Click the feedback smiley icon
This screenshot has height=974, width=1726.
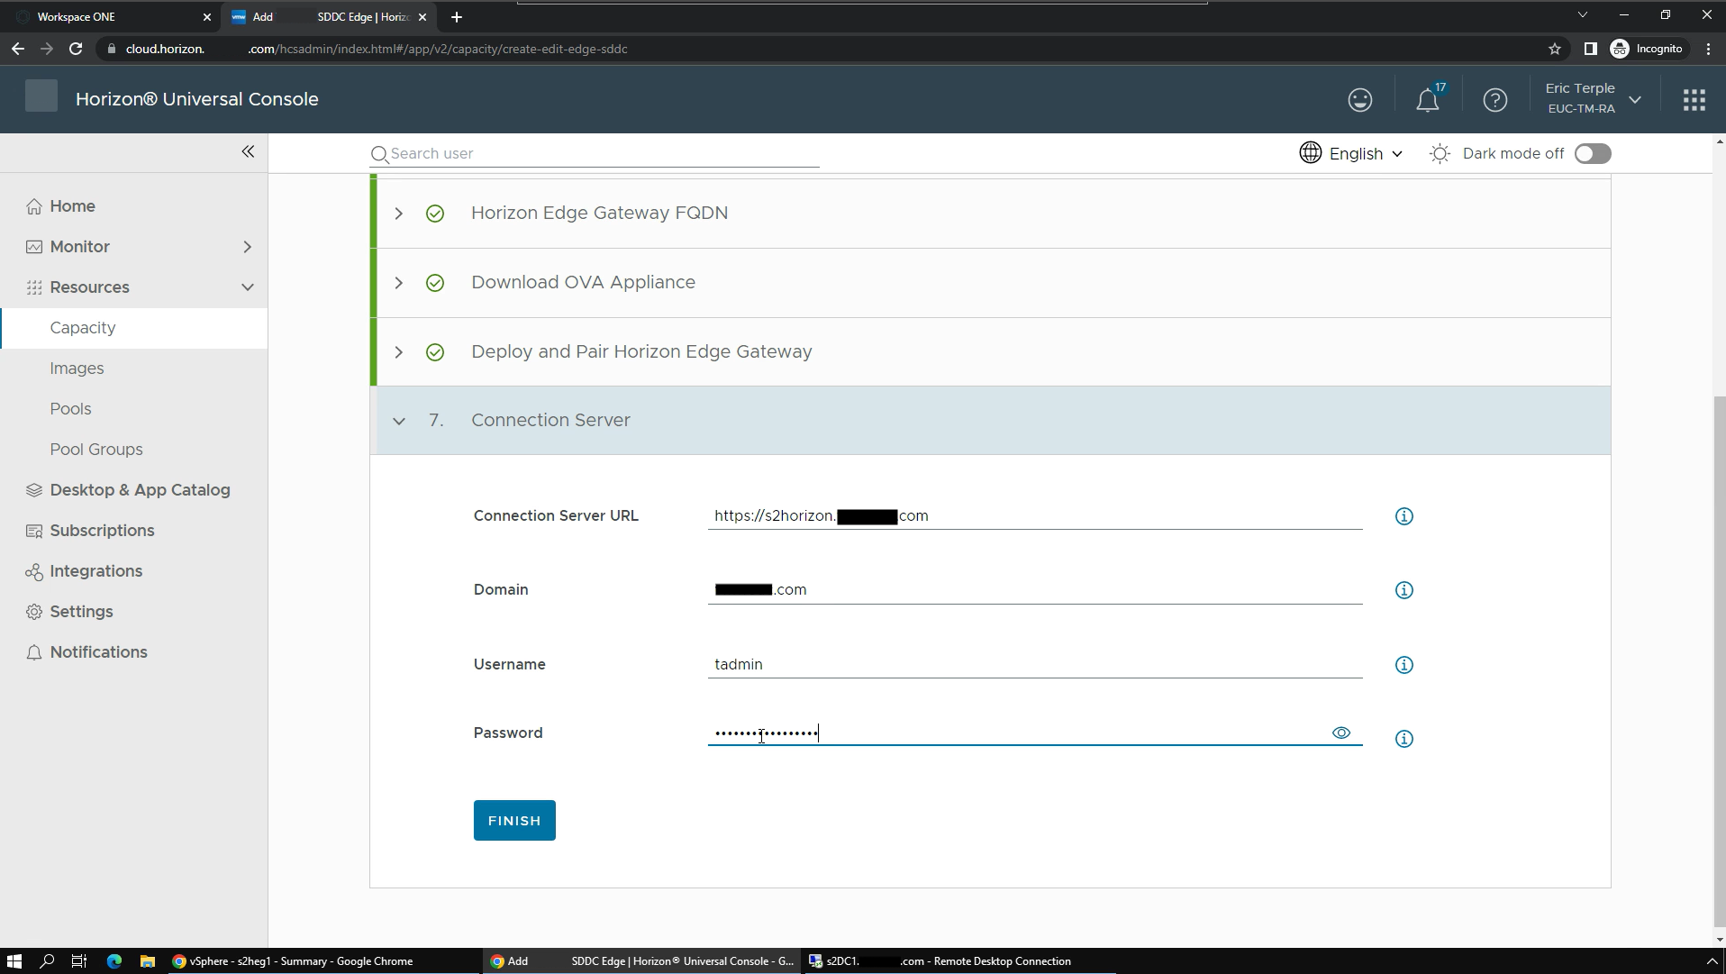coord(1359,99)
